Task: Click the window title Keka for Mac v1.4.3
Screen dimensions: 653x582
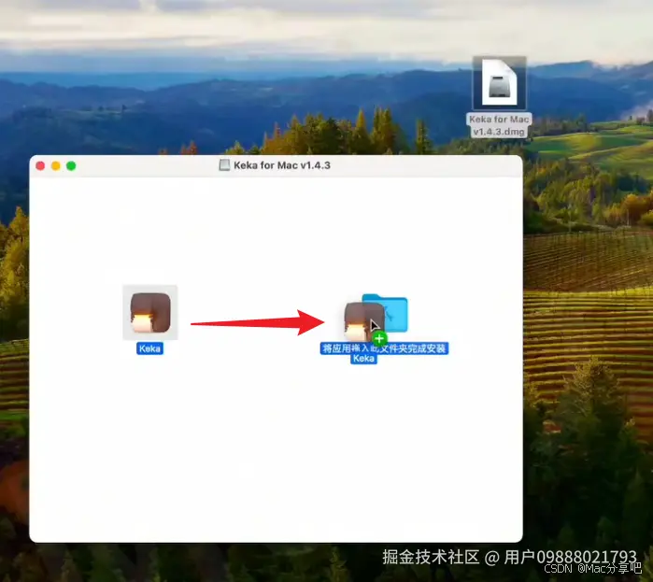Action: click(282, 165)
